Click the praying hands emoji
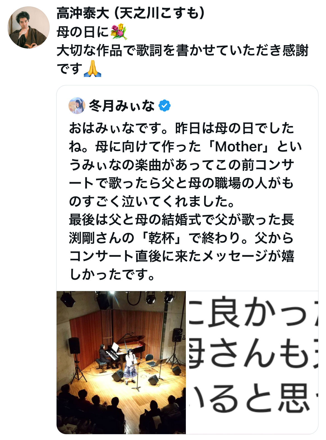The width and height of the screenshot is (326, 440). [93, 69]
